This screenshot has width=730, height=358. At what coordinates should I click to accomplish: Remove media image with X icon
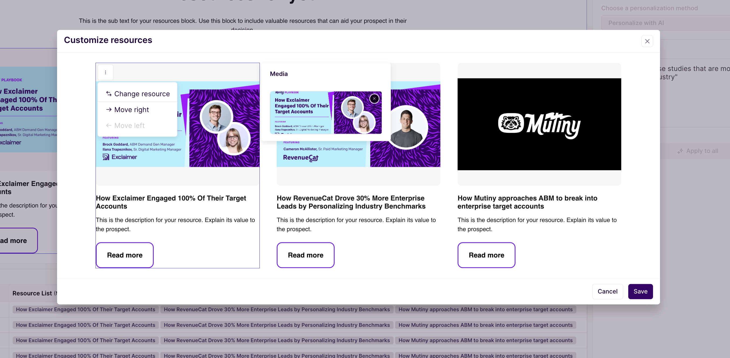pos(374,98)
